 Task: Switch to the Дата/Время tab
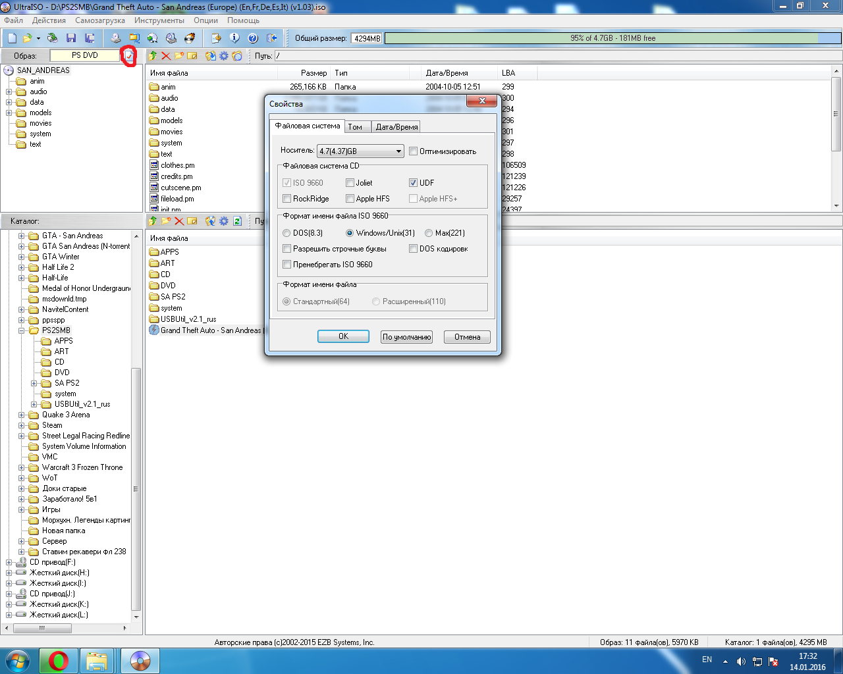click(396, 127)
